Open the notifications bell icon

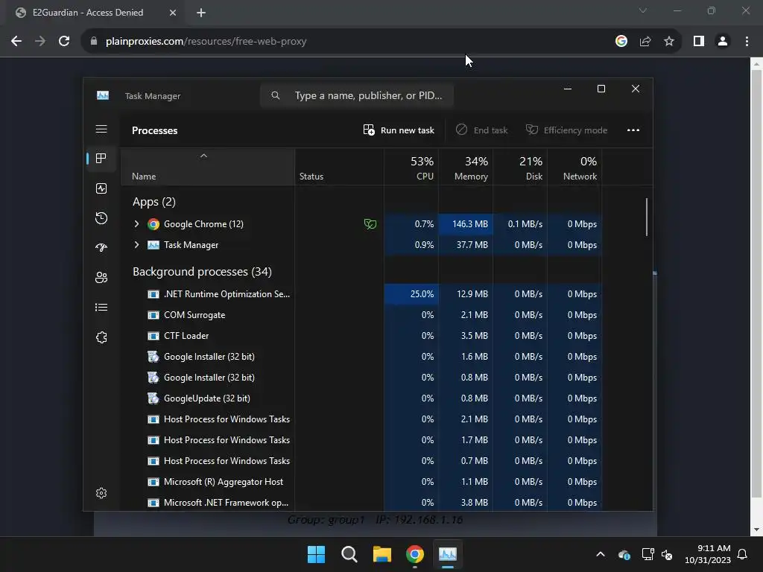pos(743,554)
